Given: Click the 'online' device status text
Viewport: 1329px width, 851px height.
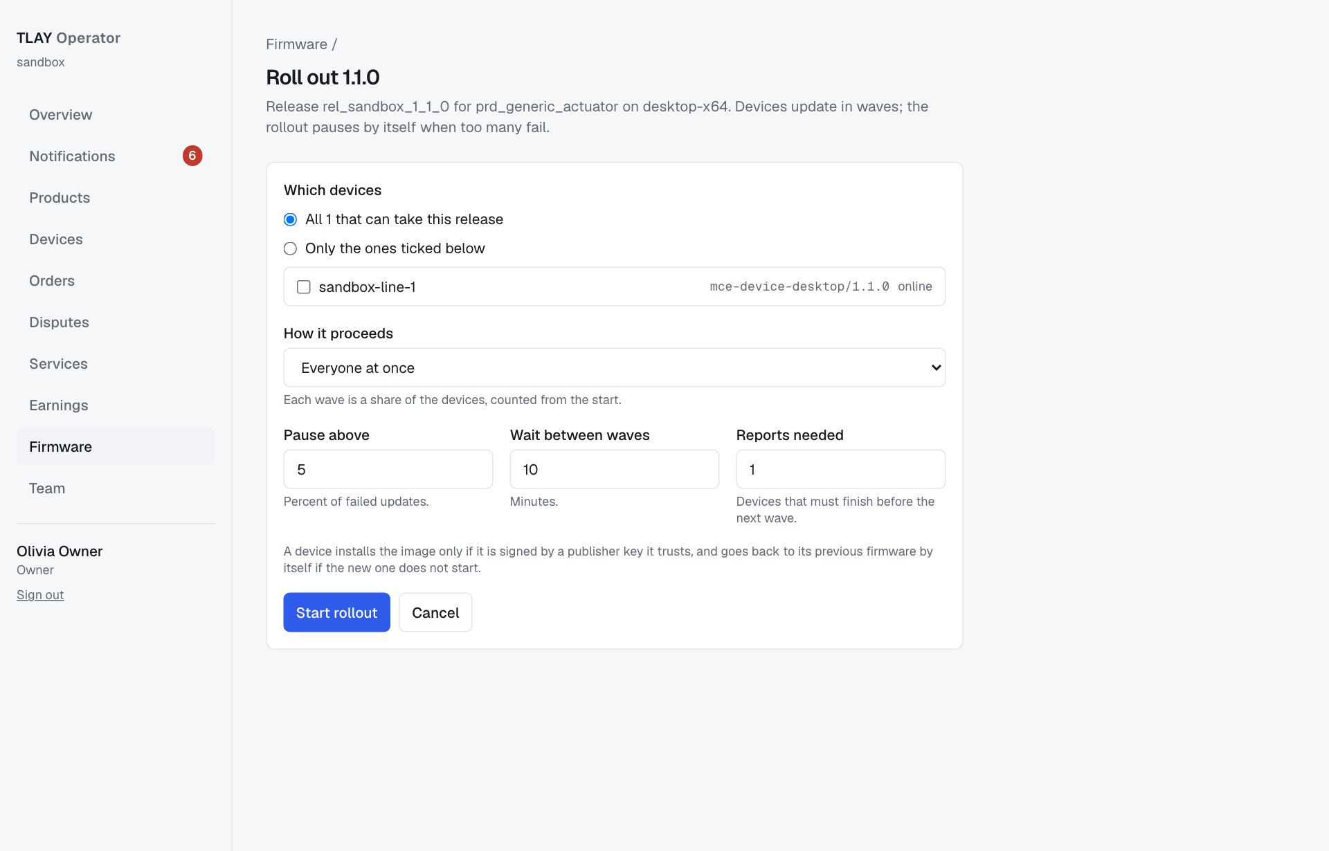Looking at the screenshot, I should click(915, 286).
